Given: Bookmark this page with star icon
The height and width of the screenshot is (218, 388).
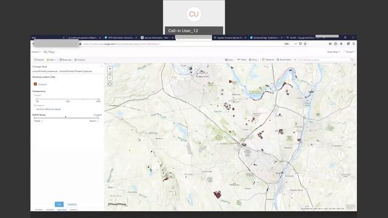Looking at the screenshot, I should click(x=305, y=44).
